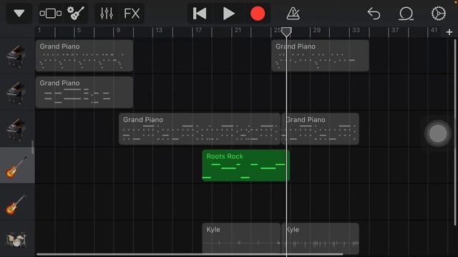This screenshot has height=257, width=458.
Task: Select the second electric guitar track header
Action: 17,202
